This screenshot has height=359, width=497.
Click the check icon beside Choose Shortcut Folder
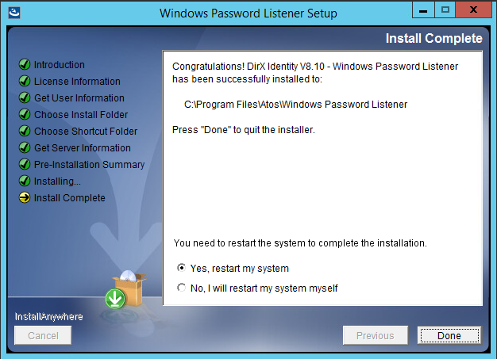[25, 132]
